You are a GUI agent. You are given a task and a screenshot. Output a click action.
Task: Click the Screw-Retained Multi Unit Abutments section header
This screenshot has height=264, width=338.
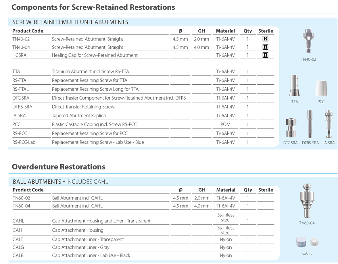[x=70, y=22]
